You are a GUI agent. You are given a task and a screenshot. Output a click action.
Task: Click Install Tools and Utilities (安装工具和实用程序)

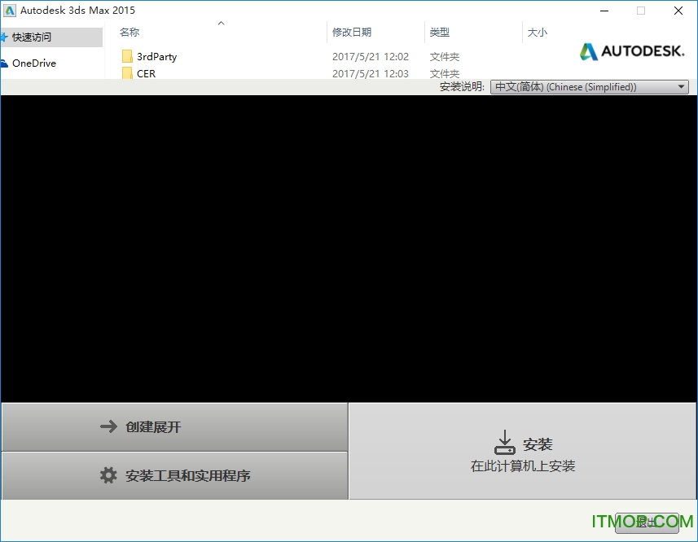tap(174, 476)
